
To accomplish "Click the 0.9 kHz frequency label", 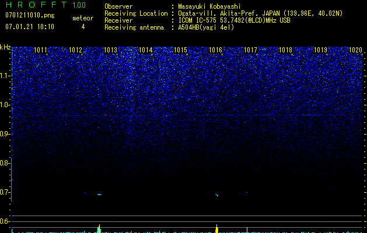I will tap(5, 134).
